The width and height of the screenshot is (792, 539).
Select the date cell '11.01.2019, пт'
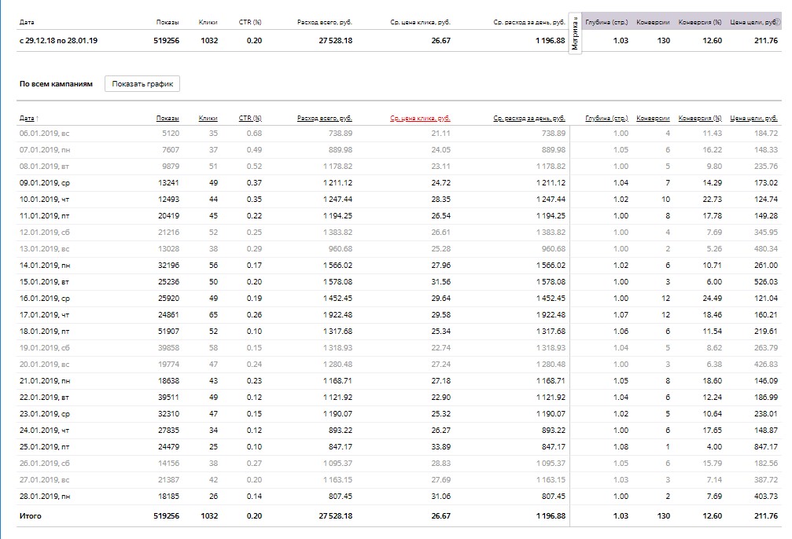point(45,215)
